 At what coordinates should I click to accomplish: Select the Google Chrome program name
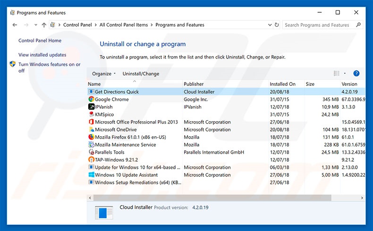(112, 99)
